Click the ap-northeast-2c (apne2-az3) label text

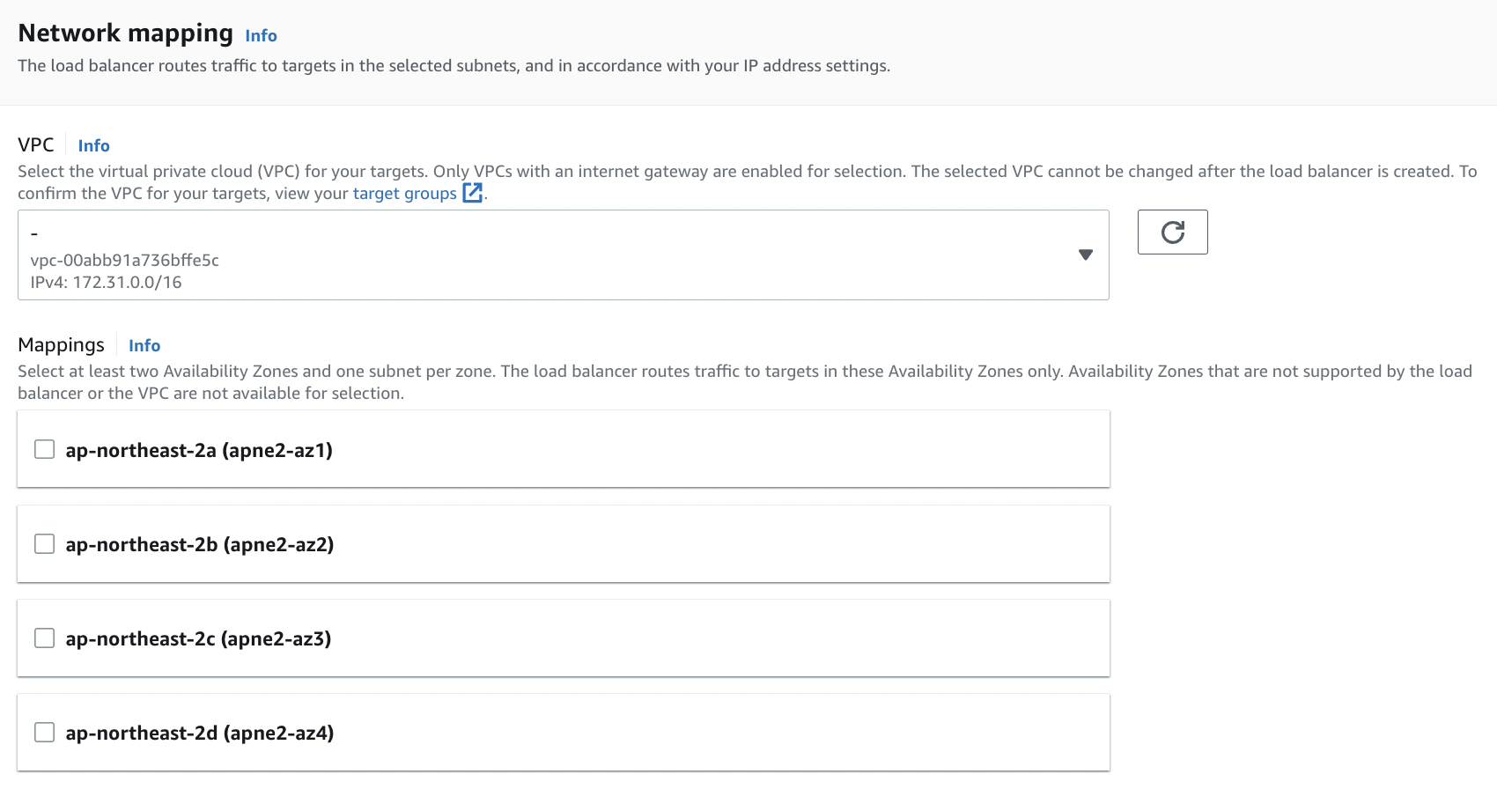pos(198,639)
